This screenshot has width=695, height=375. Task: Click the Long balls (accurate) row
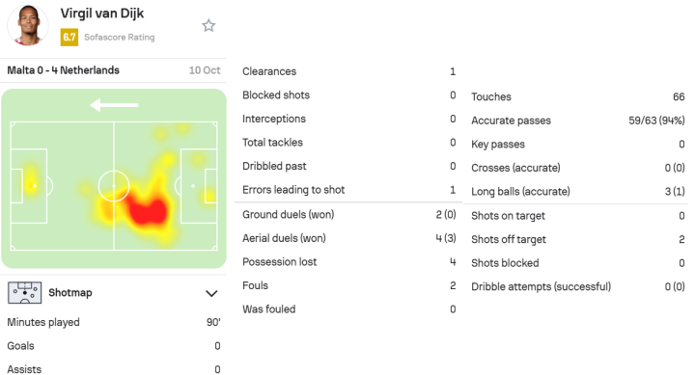578,191
